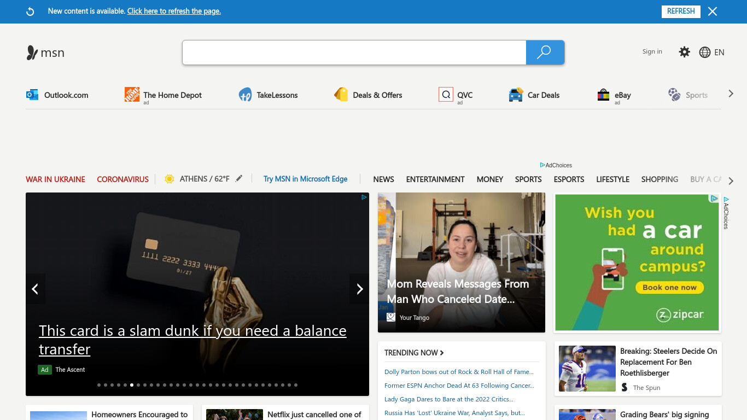This screenshot has width=747, height=420.
Task: Open Dolly Parton Rock & Roll Hall story
Action: tap(459, 372)
